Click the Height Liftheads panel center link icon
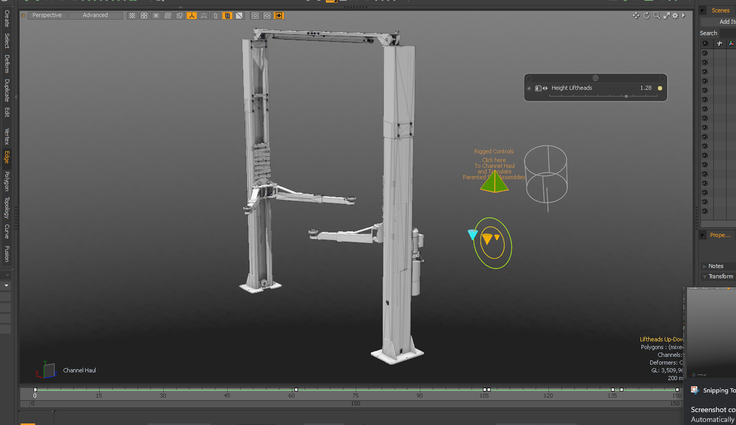The width and height of the screenshot is (736, 425). (595, 78)
